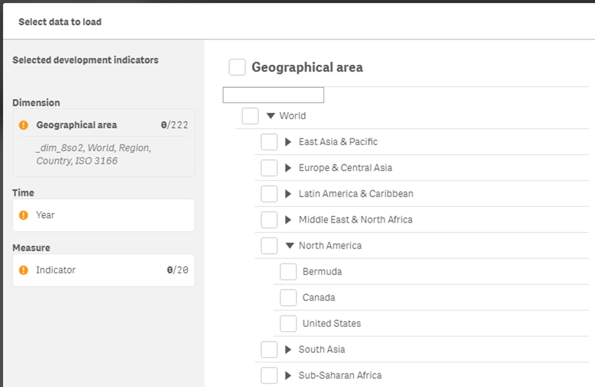This screenshot has width=595, height=387.
Task: Click the warning icon beside Geographical area
Action: coord(24,125)
